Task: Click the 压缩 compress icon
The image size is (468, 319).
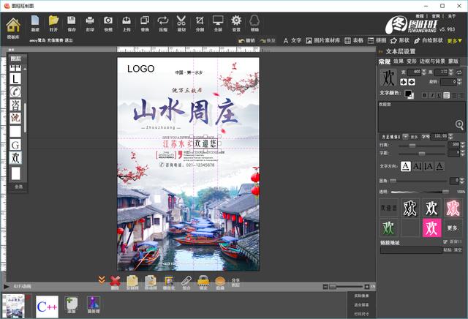Action: click(x=163, y=23)
